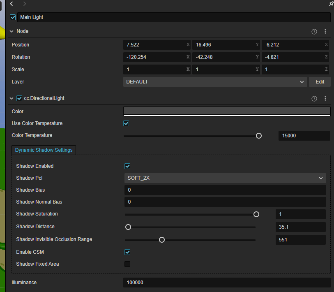This screenshot has width=334, height=292.
Task: Open the Node section more-options menu
Action: 325,31
